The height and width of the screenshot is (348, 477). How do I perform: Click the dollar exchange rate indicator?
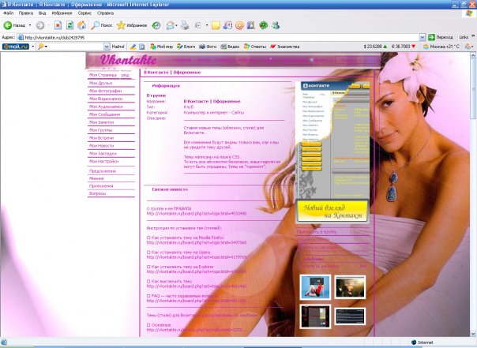coord(375,47)
